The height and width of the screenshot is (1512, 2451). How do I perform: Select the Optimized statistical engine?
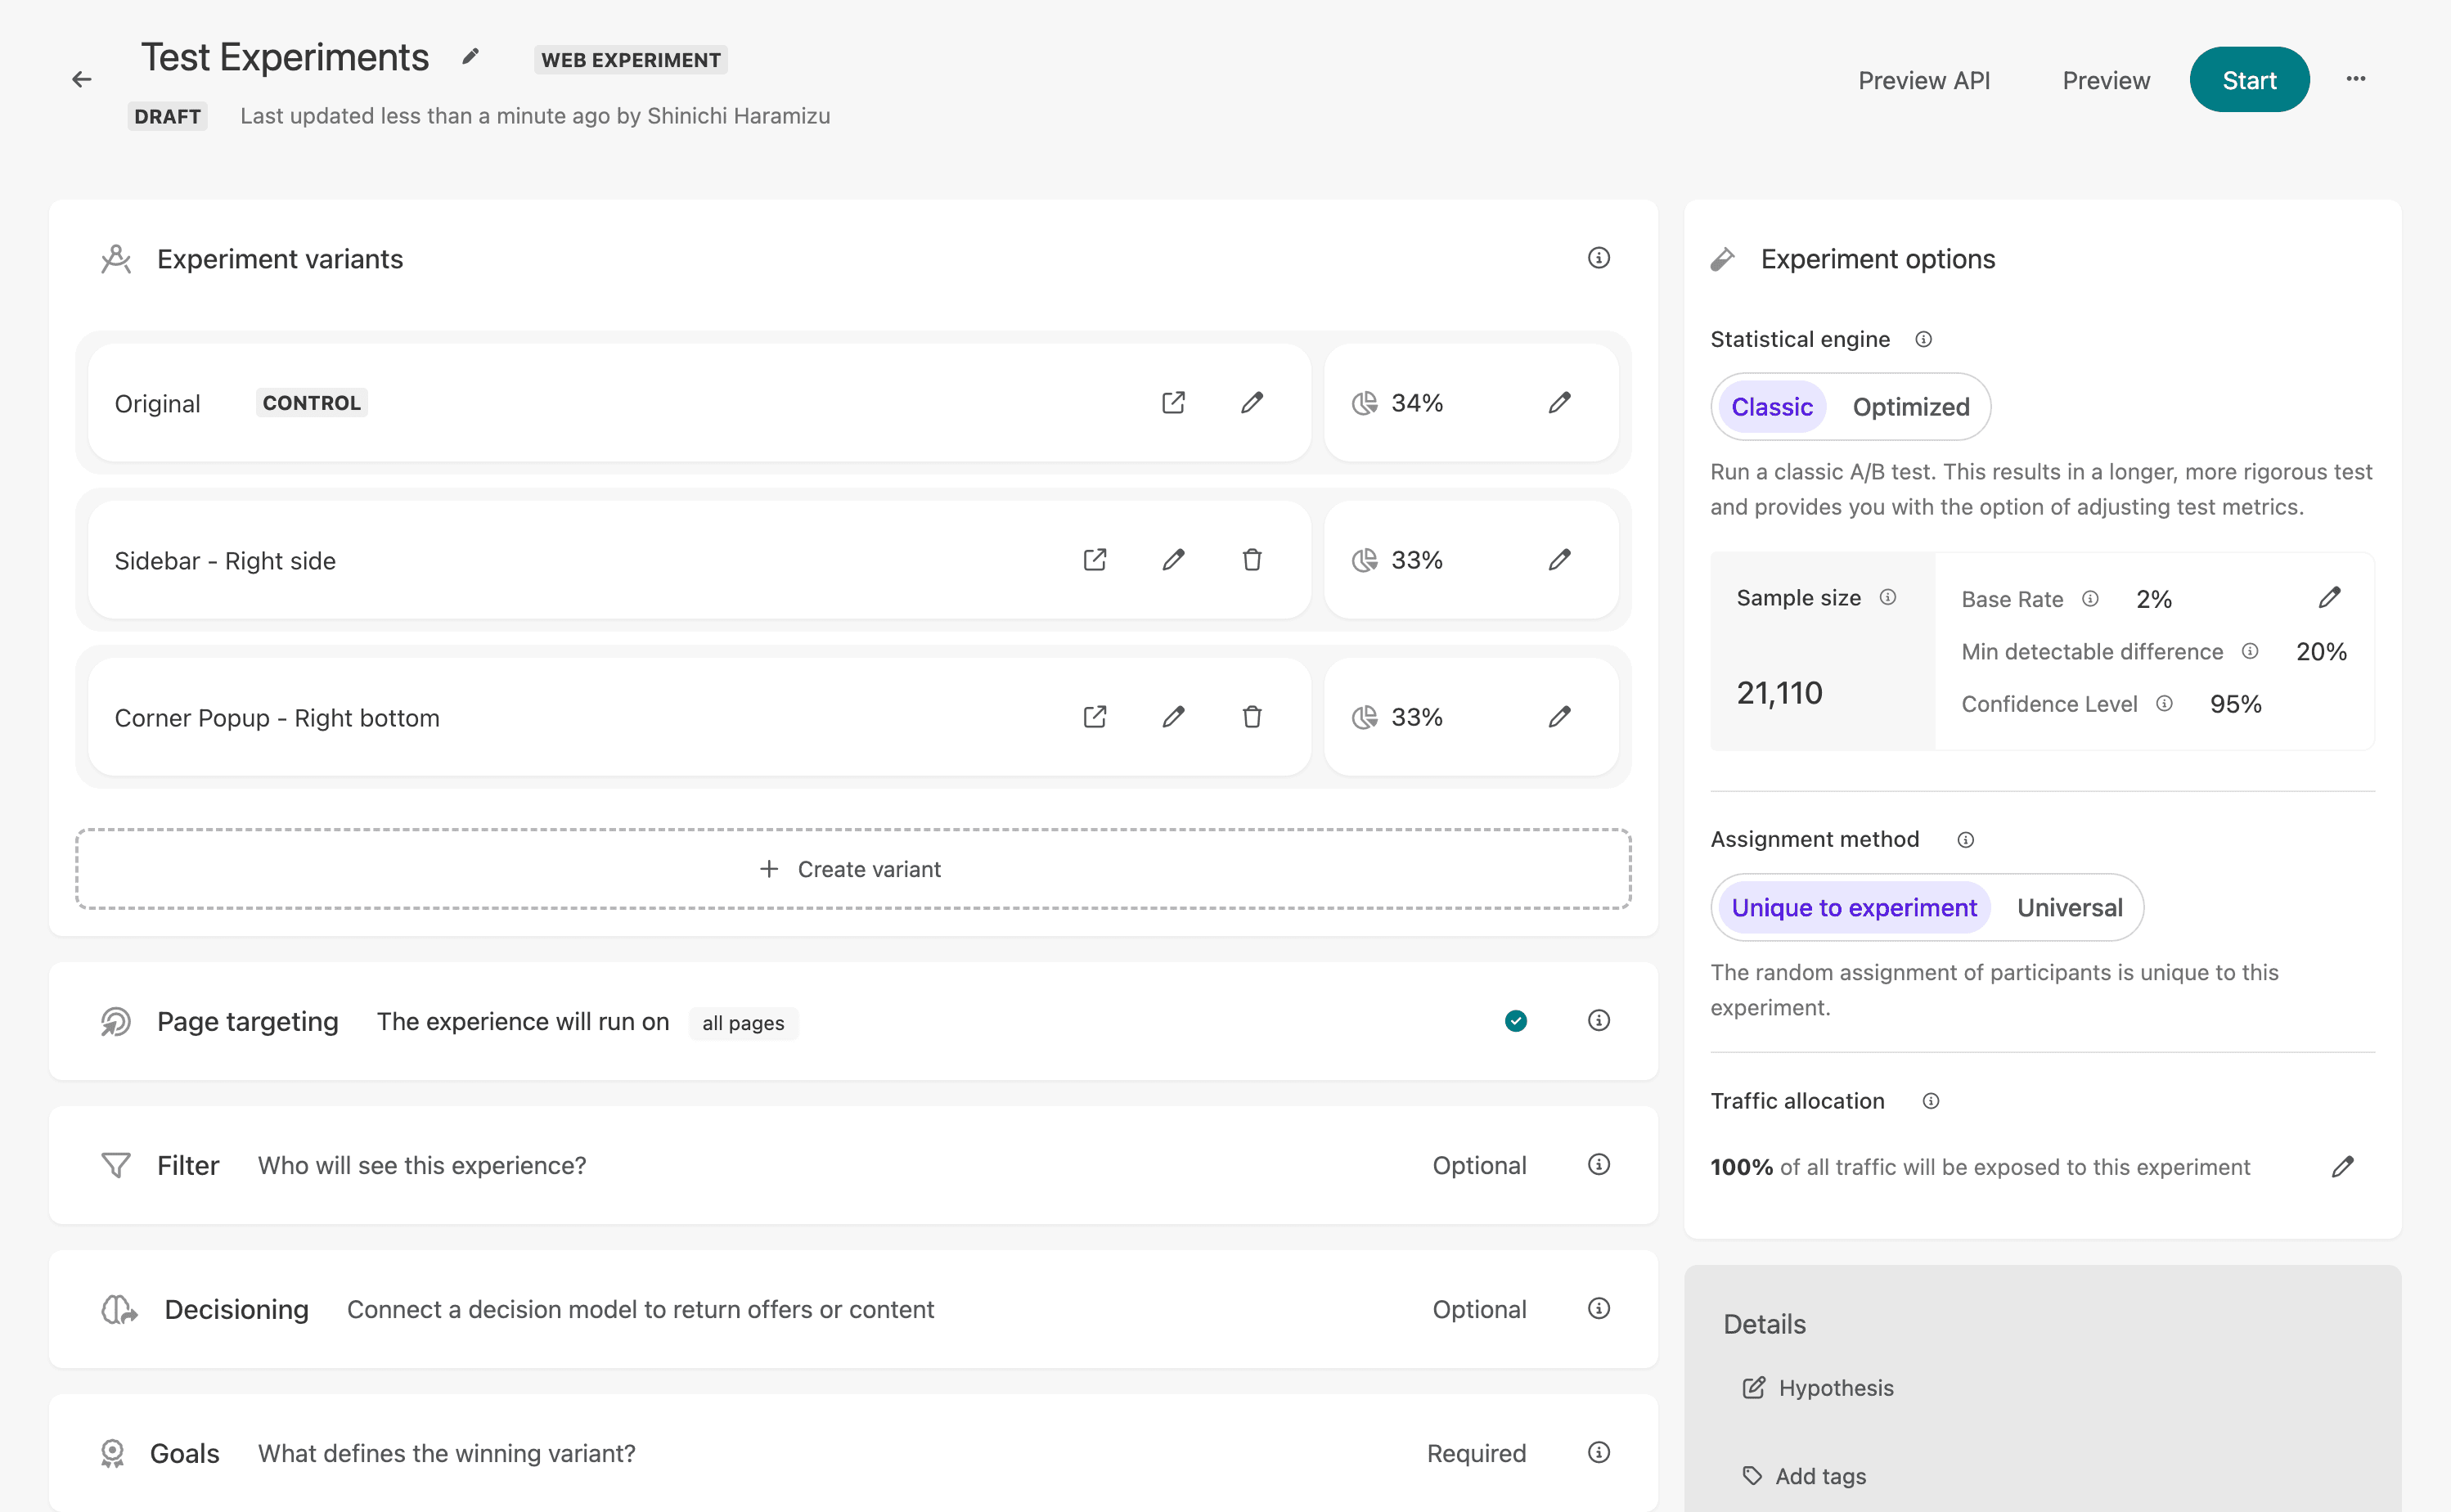(x=1910, y=407)
